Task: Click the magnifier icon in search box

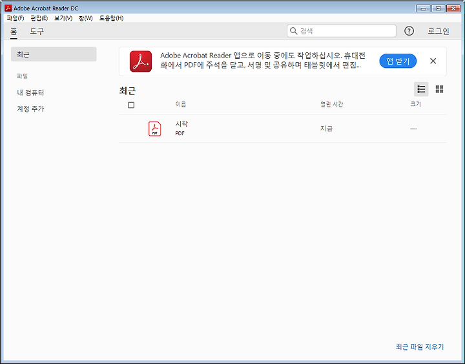Action: point(293,31)
